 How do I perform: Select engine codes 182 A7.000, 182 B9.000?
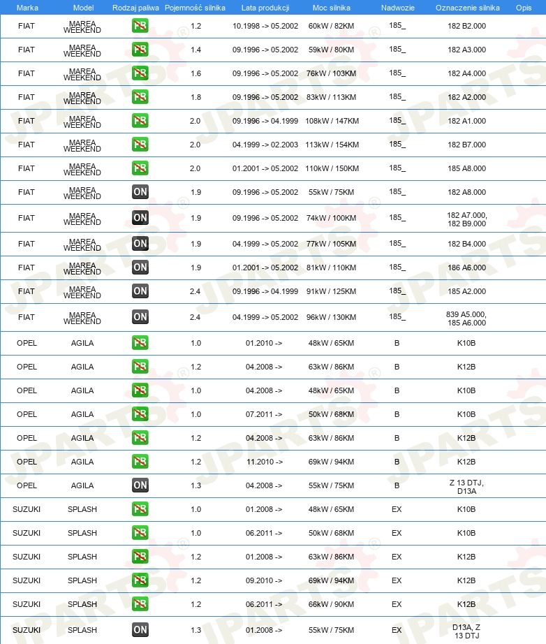click(x=467, y=219)
